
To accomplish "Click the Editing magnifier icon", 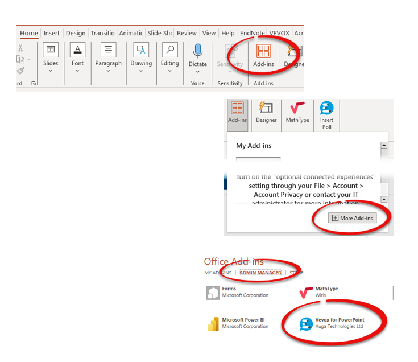I will [170, 50].
